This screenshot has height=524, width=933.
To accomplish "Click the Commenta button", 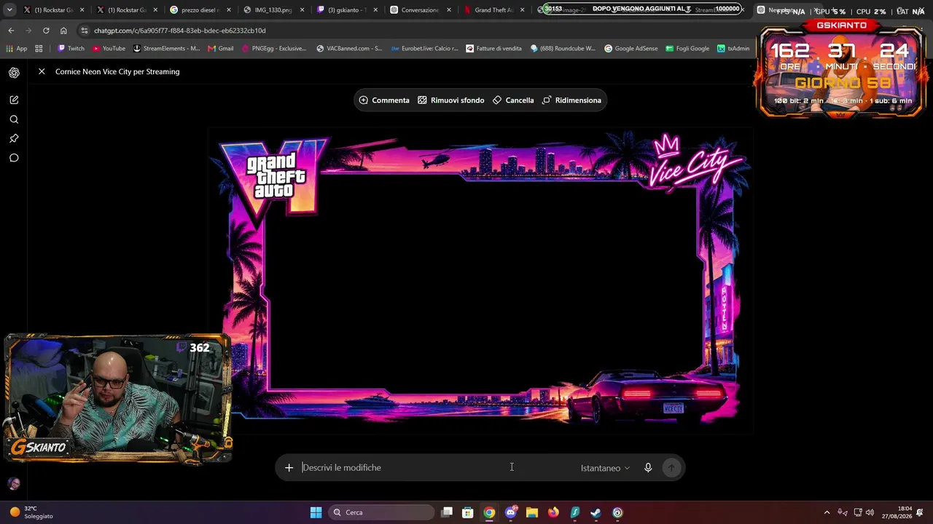I will tap(384, 100).
